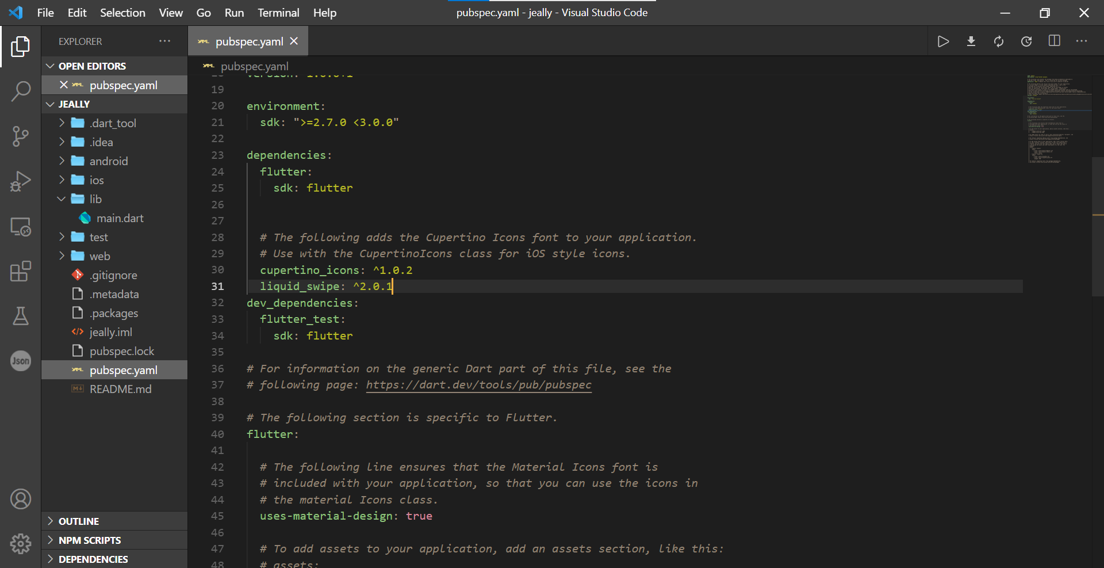Open the .metadata file
The width and height of the screenshot is (1104, 568).
pos(114,293)
